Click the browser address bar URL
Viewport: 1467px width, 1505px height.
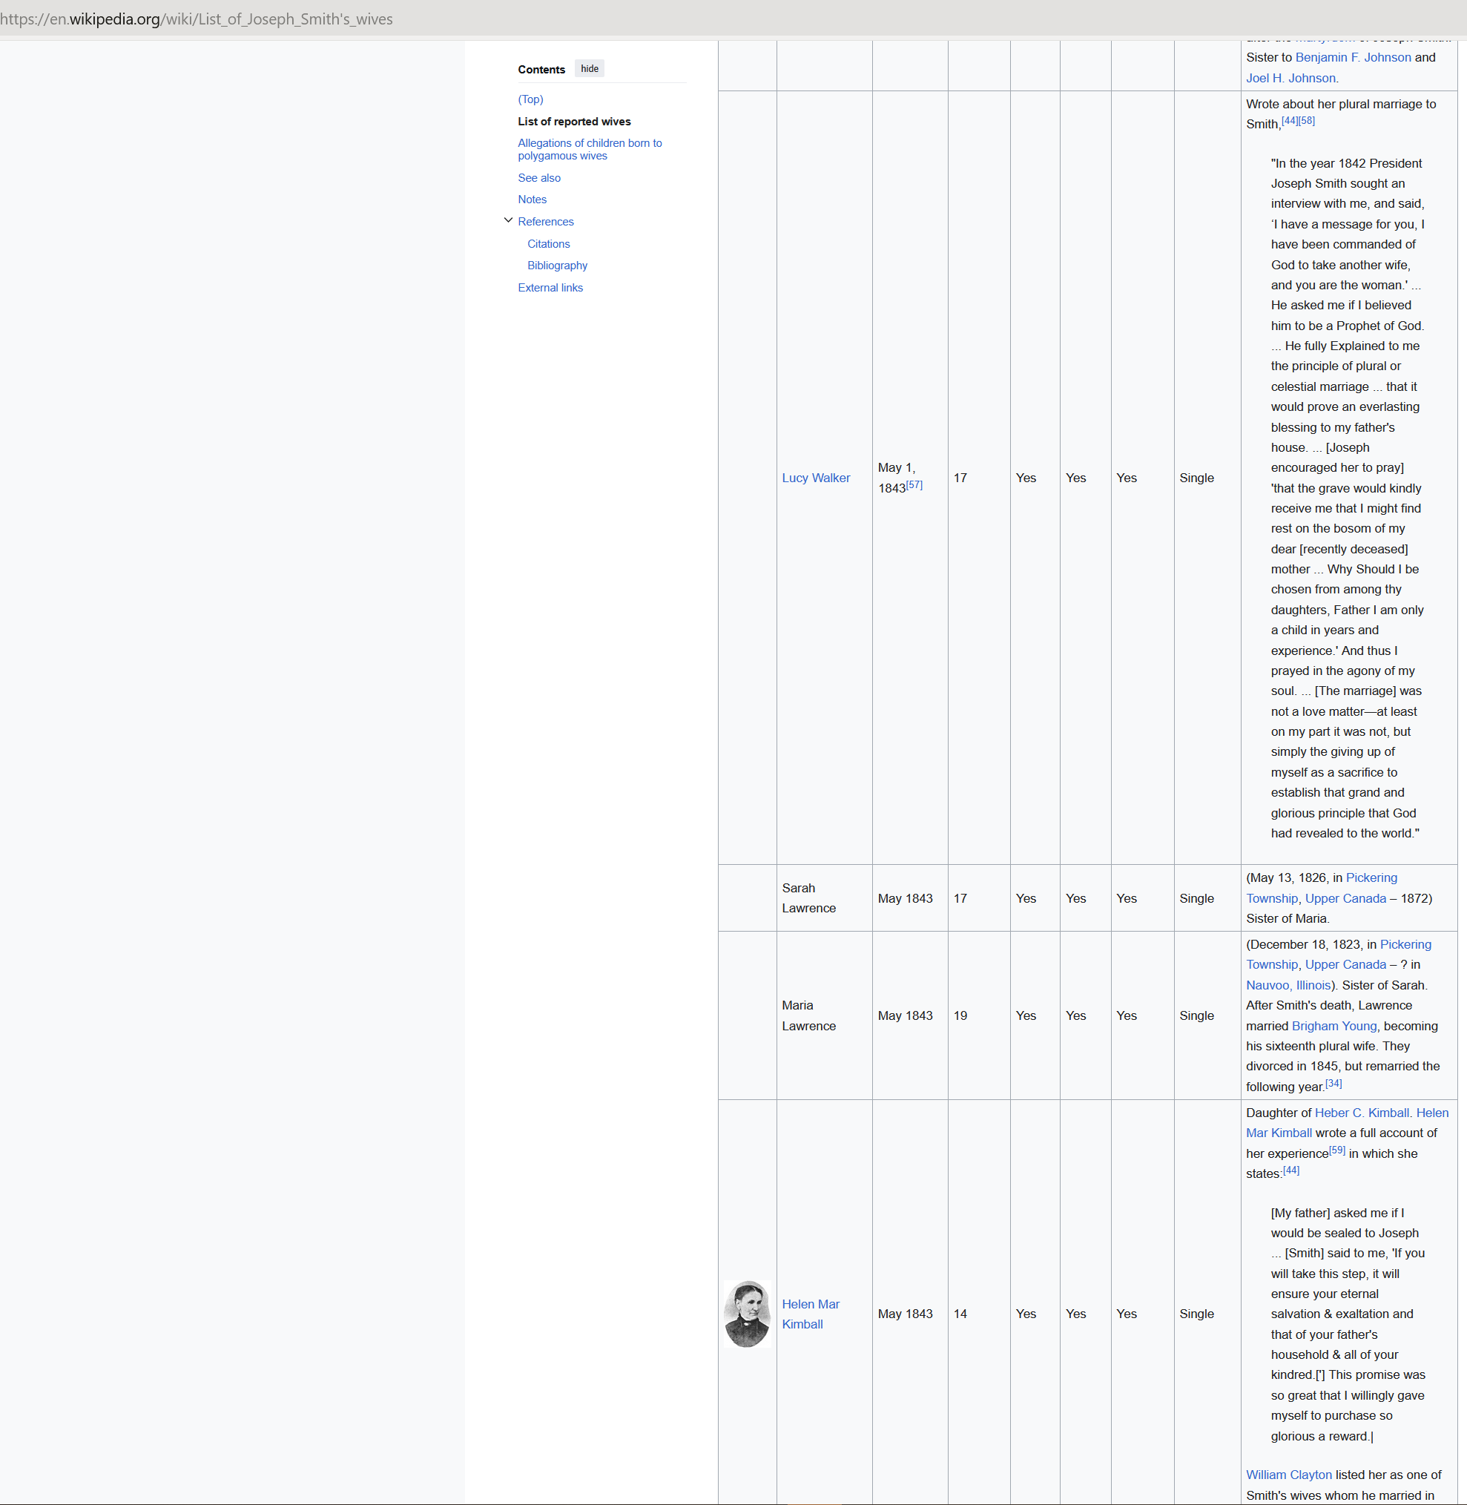click(x=197, y=19)
